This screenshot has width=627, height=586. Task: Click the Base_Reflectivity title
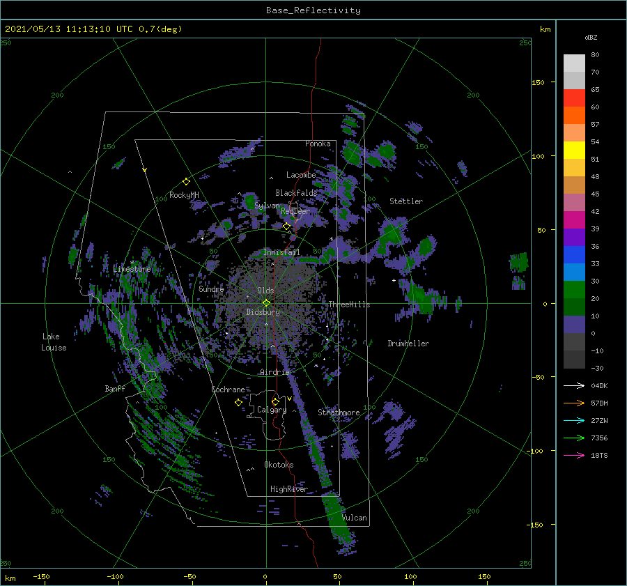pyautogui.click(x=313, y=10)
